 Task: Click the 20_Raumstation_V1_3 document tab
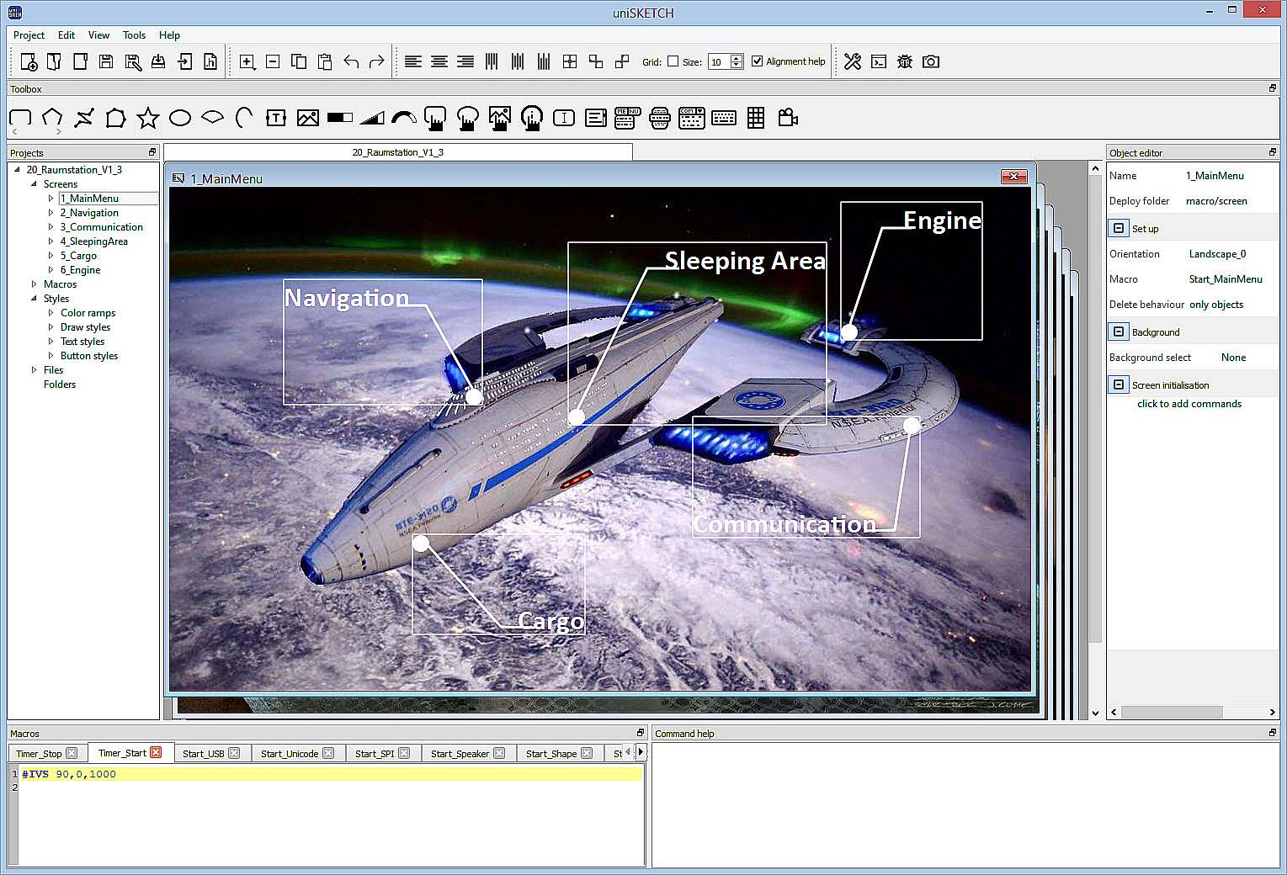(x=397, y=152)
